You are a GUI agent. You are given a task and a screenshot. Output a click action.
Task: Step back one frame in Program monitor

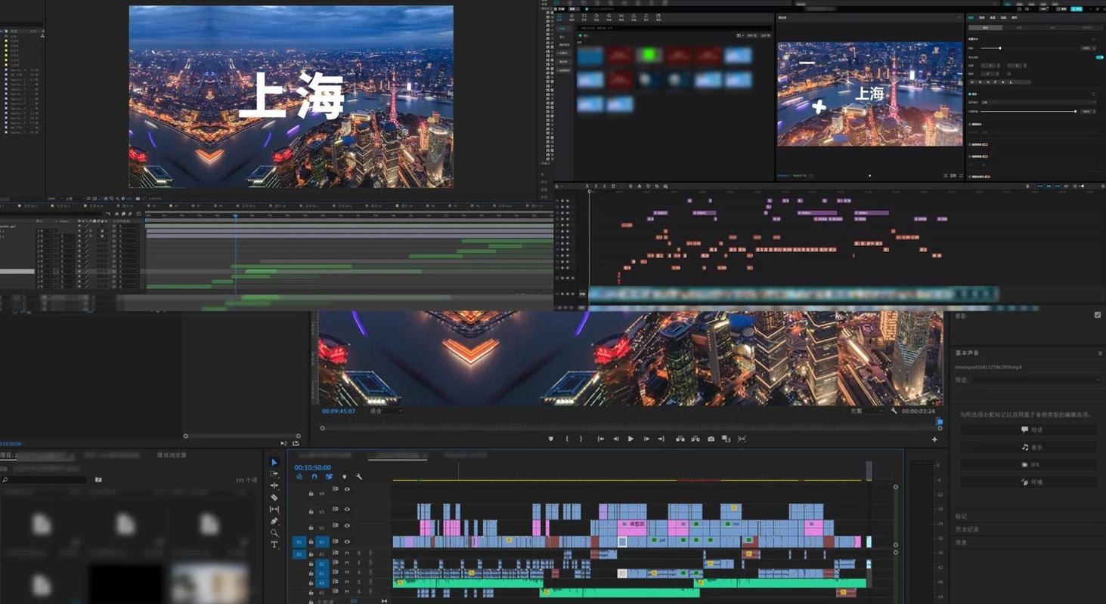[x=616, y=439]
